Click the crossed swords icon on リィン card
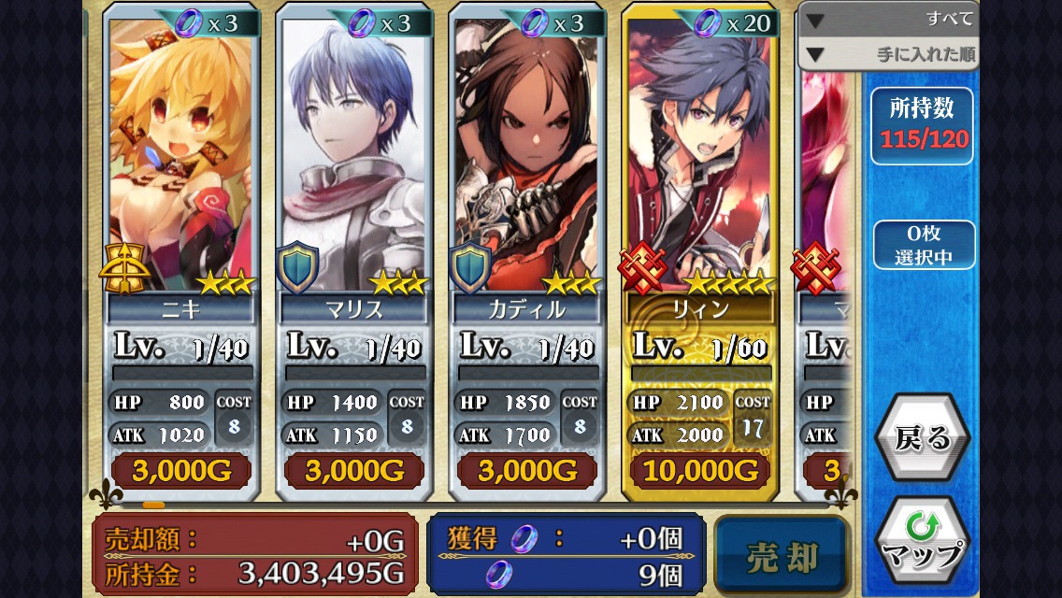The width and height of the screenshot is (1062, 598). pos(642,268)
